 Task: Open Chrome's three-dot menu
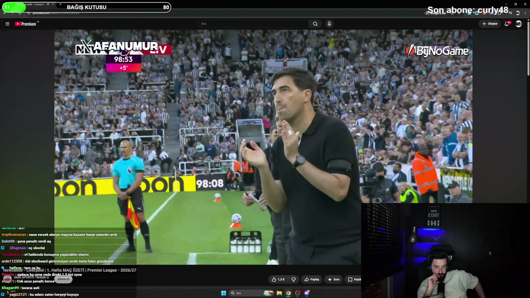coord(525,13)
